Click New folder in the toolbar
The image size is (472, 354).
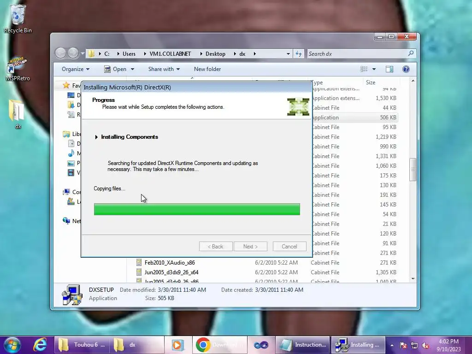207,69
